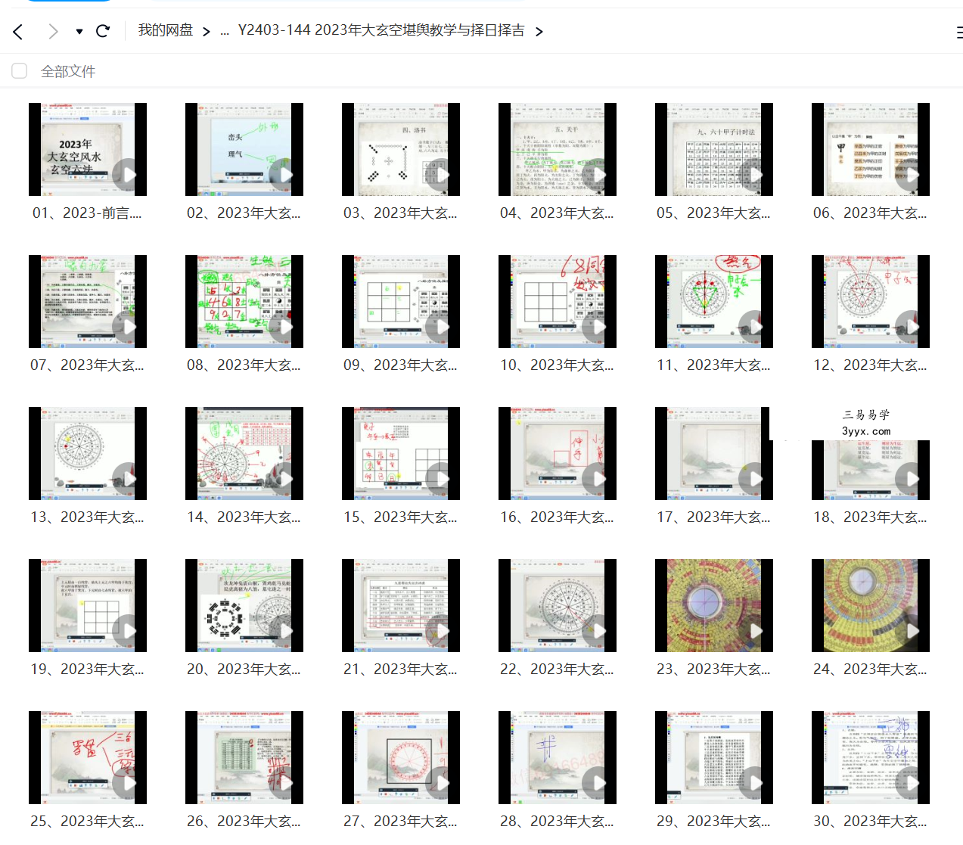Play video 19 via its play icon

click(129, 631)
